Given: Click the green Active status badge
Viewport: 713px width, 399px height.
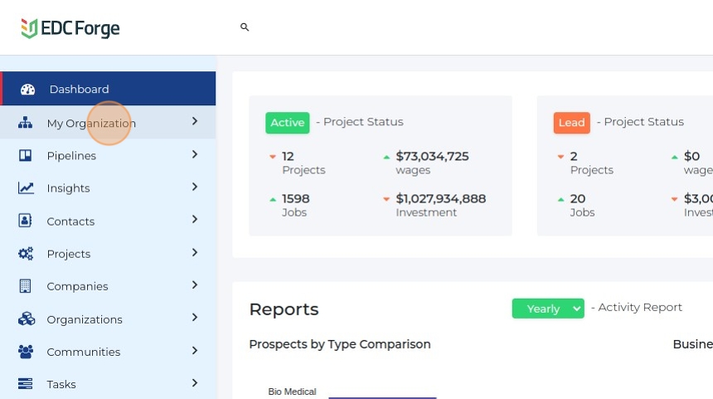Looking at the screenshot, I should click(288, 123).
